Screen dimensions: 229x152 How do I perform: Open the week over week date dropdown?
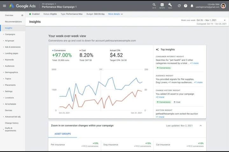[x=225, y=20]
